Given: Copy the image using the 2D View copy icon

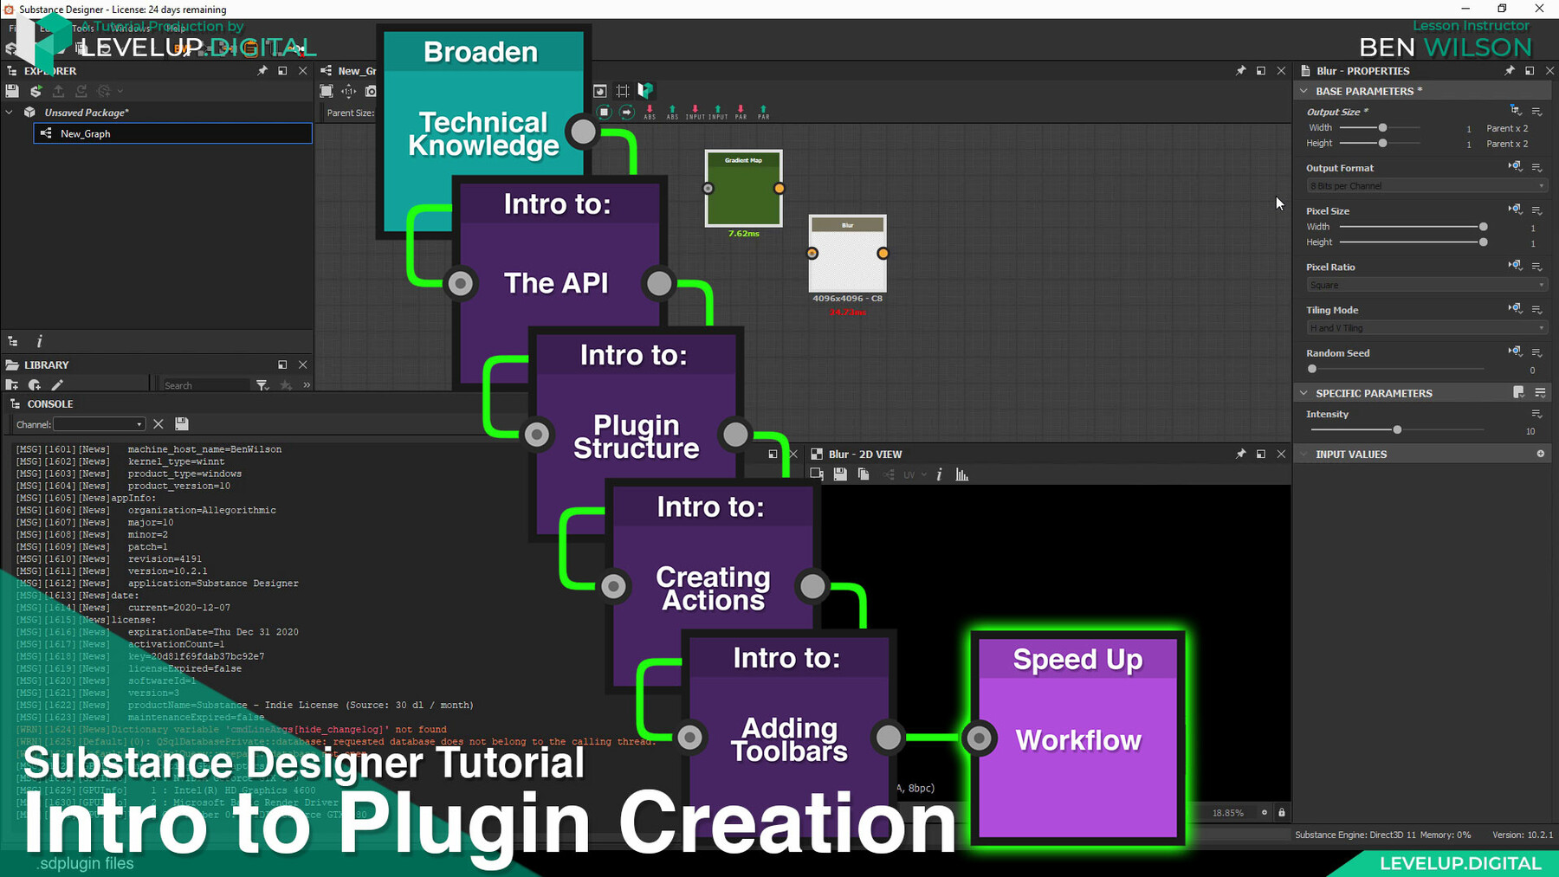Looking at the screenshot, I should (864, 474).
